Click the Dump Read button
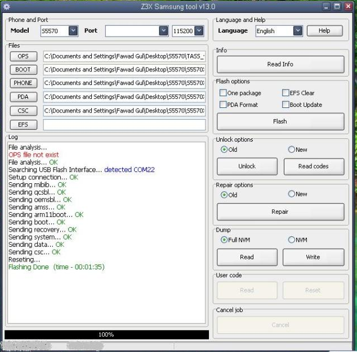Image resolution: width=357 pixels, height=352 pixels. coord(247,257)
